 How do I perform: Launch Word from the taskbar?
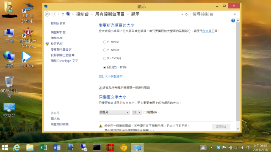point(56,147)
